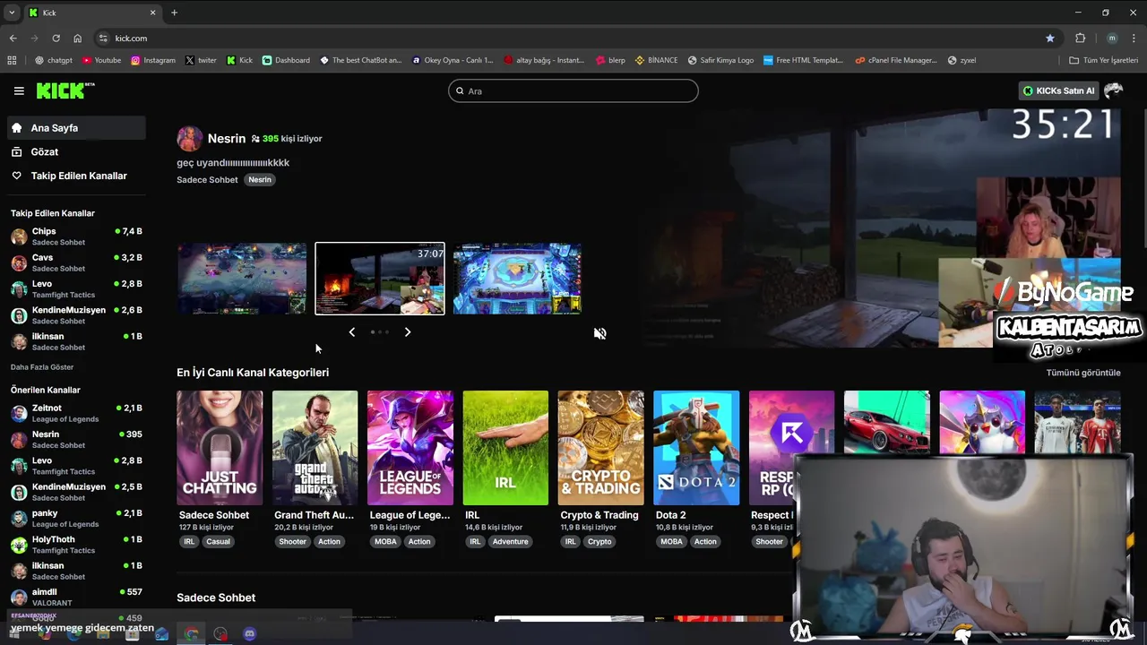
Task: Click the Adventure tag under IRL
Action: pos(510,541)
